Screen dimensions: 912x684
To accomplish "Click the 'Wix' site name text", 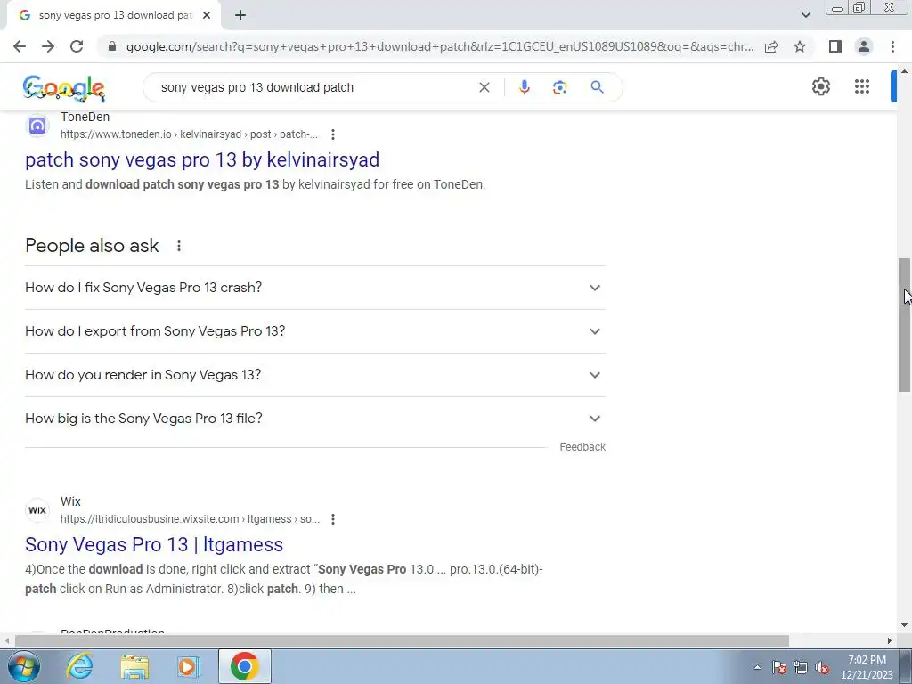I will coord(70,501).
